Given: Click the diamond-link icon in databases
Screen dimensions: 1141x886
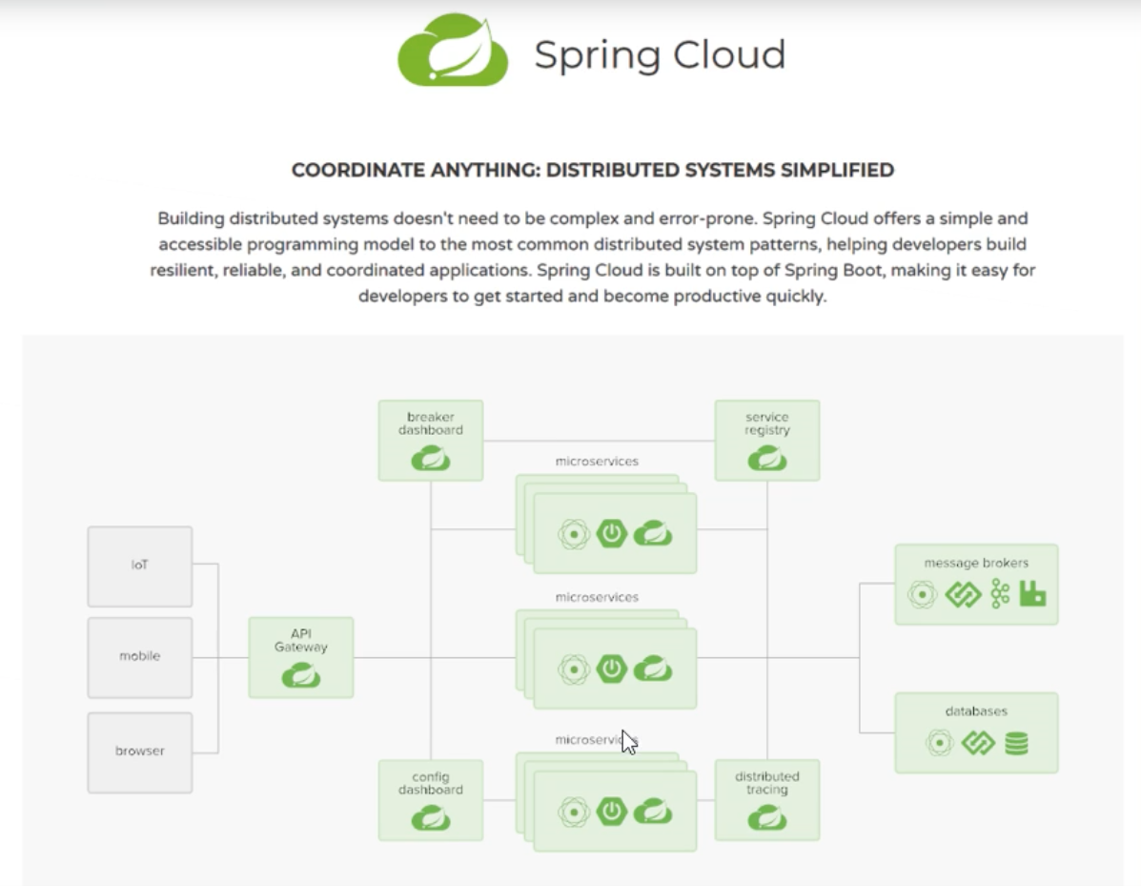Looking at the screenshot, I should point(978,743).
